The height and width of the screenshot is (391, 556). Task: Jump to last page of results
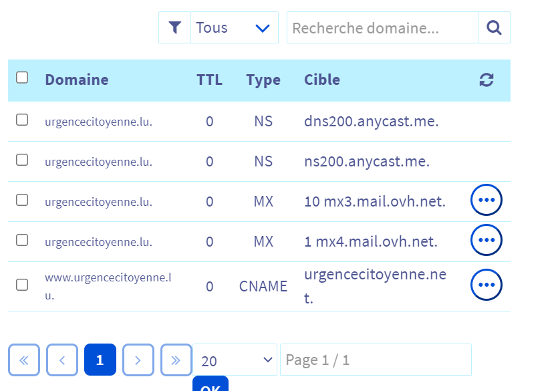pyautogui.click(x=176, y=360)
